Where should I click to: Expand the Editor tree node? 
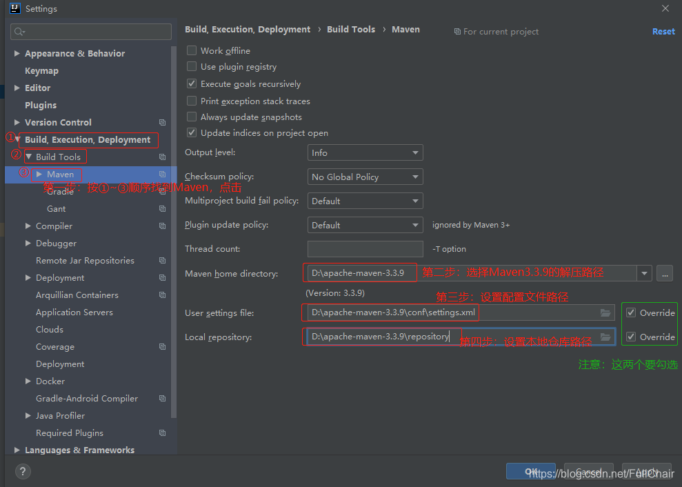point(17,88)
